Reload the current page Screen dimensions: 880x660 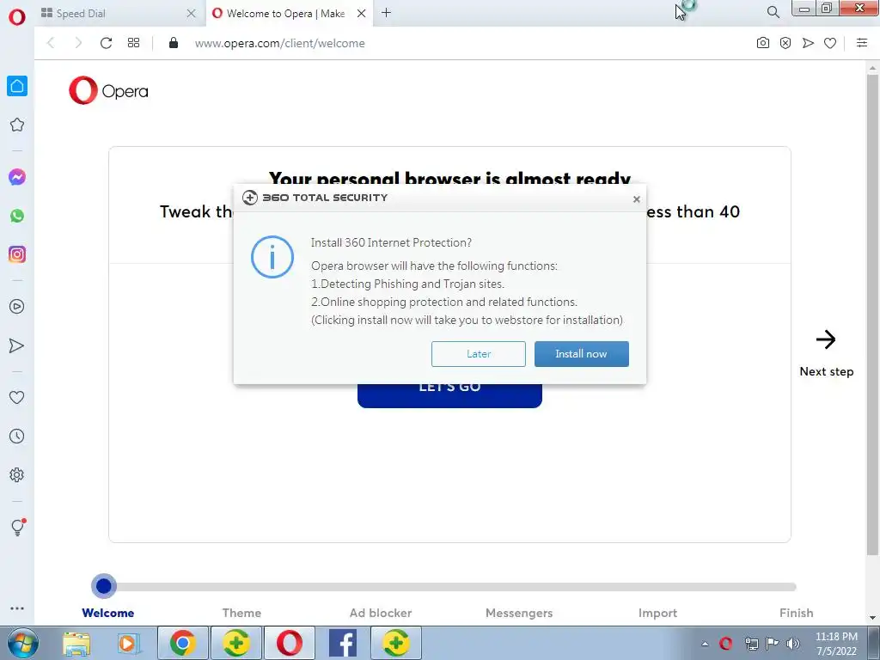(x=106, y=43)
